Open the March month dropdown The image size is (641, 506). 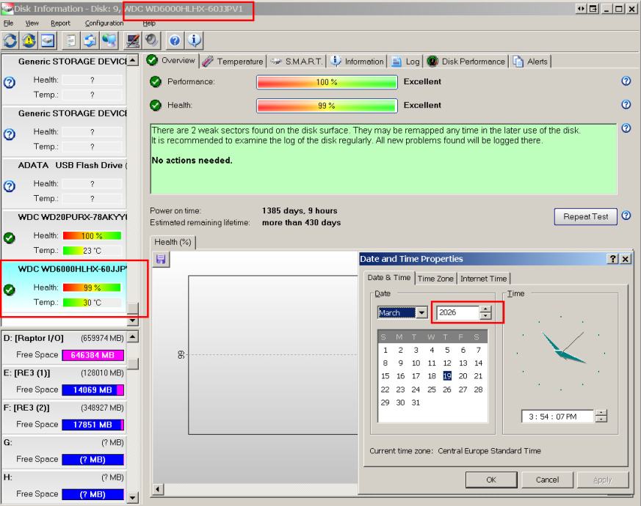[421, 313]
